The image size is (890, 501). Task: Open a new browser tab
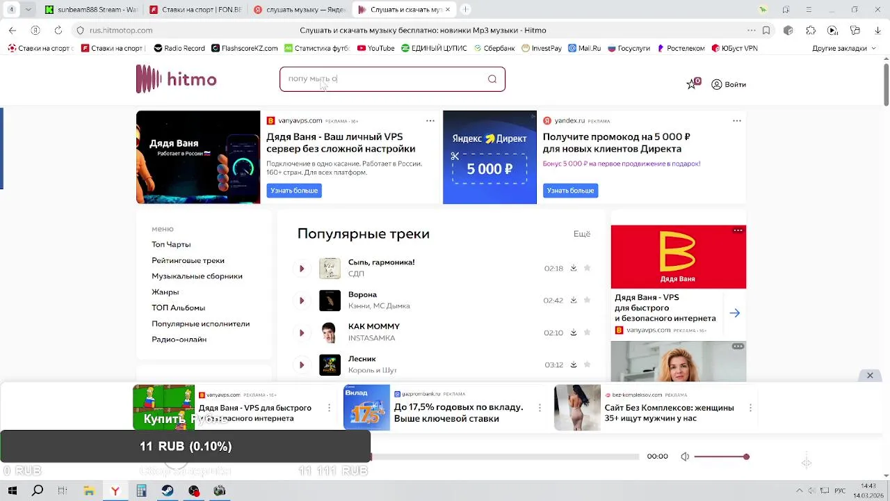point(465,10)
